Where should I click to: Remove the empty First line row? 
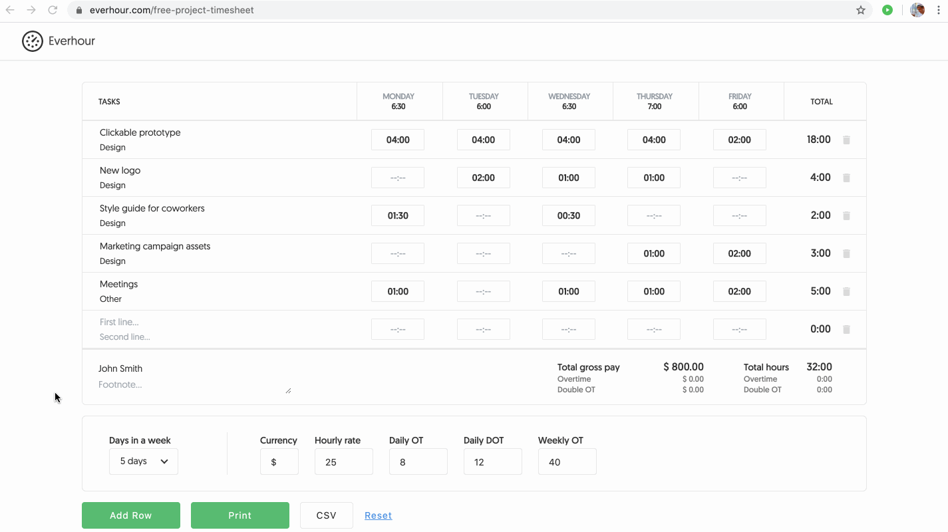pos(846,329)
